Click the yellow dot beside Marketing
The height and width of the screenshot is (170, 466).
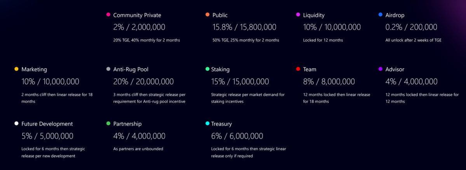tap(16, 69)
